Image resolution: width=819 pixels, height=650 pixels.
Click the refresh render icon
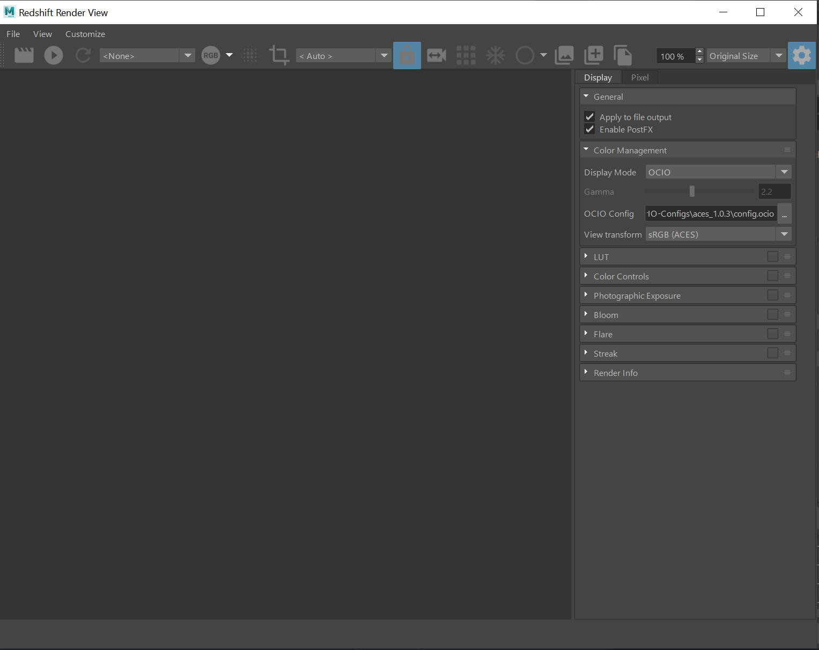(83, 55)
